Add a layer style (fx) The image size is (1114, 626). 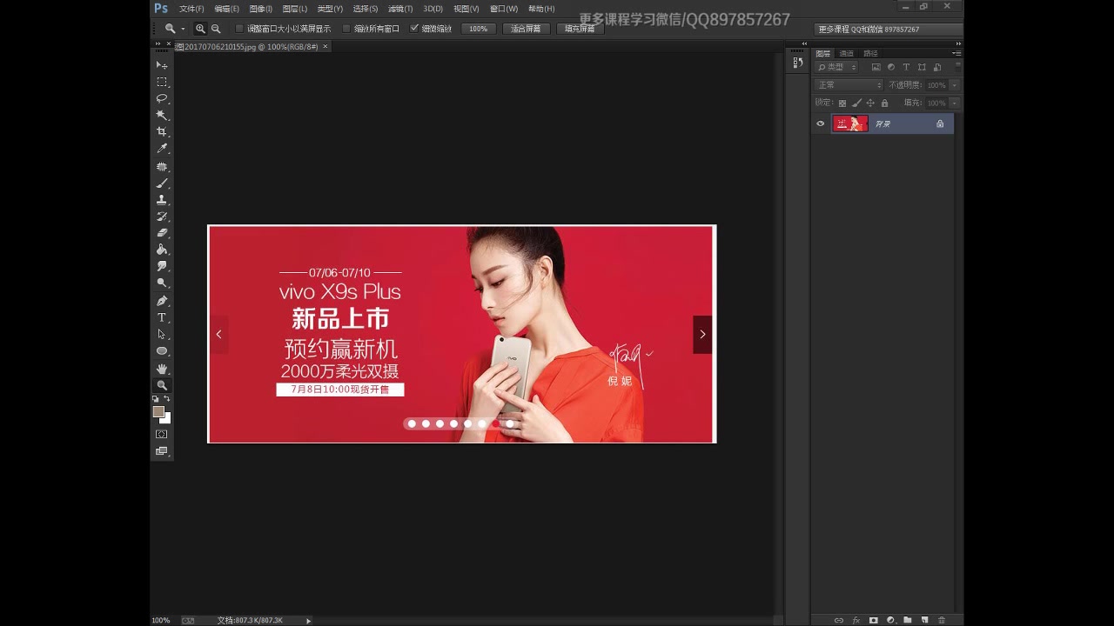[856, 620]
